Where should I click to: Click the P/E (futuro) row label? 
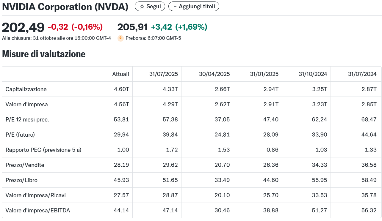tap(20, 135)
